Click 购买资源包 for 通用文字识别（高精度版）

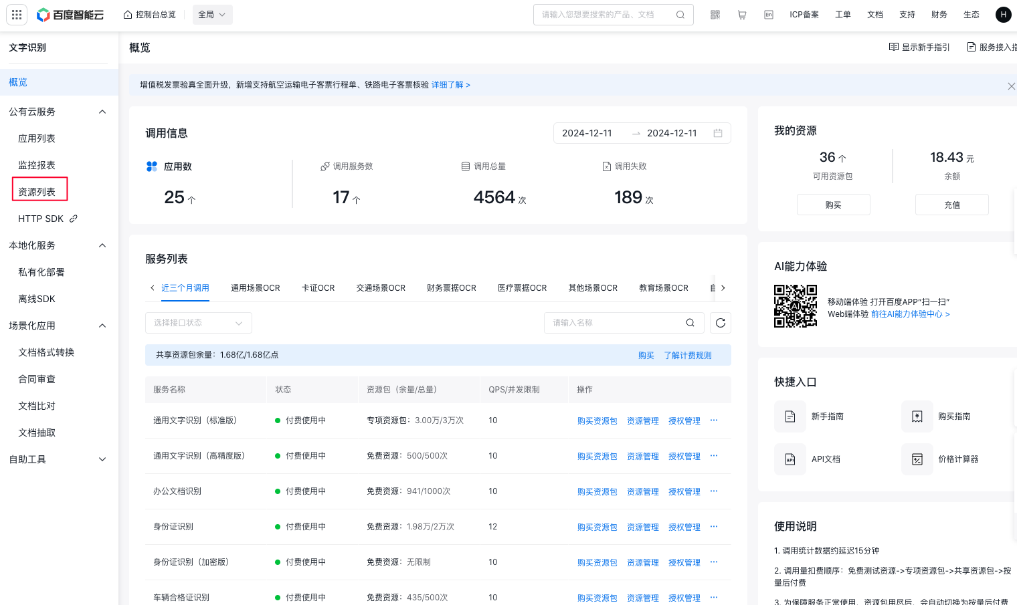click(597, 456)
